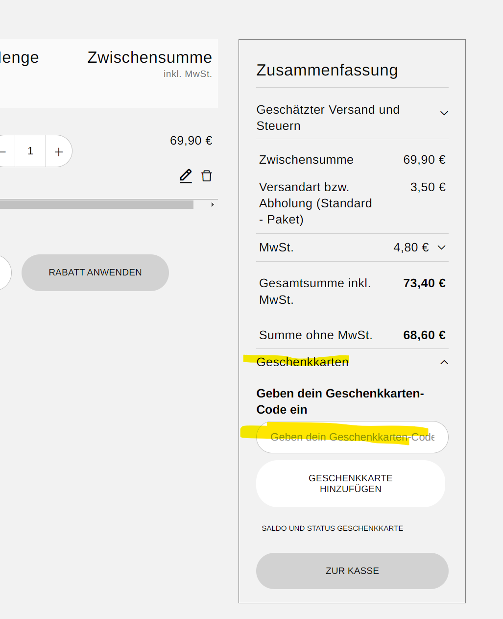Click the Menge column header
The height and width of the screenshot is (619, 503).
[x=20, y=57]
